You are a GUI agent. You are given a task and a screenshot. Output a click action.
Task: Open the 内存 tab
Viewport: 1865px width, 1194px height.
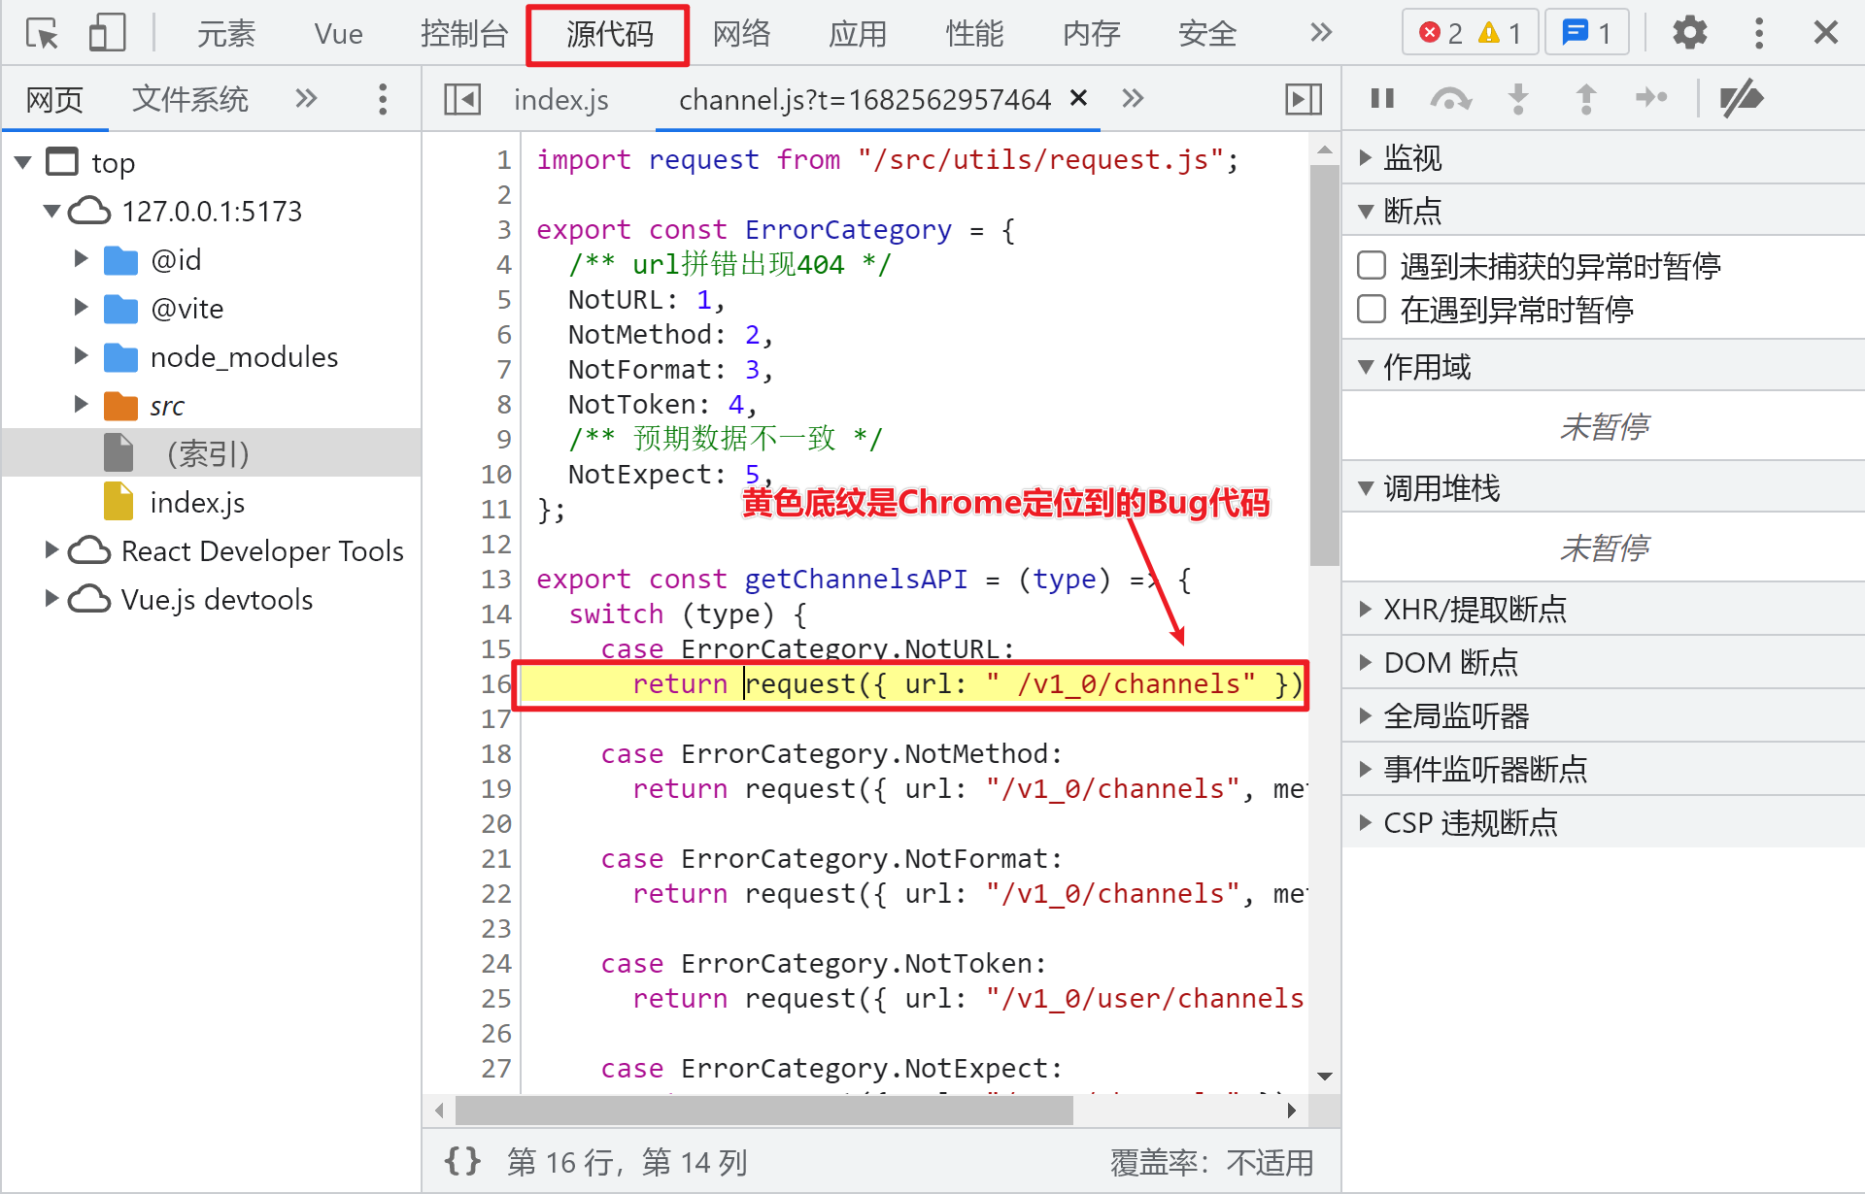pyautogui.click(x=1091, y=34)
